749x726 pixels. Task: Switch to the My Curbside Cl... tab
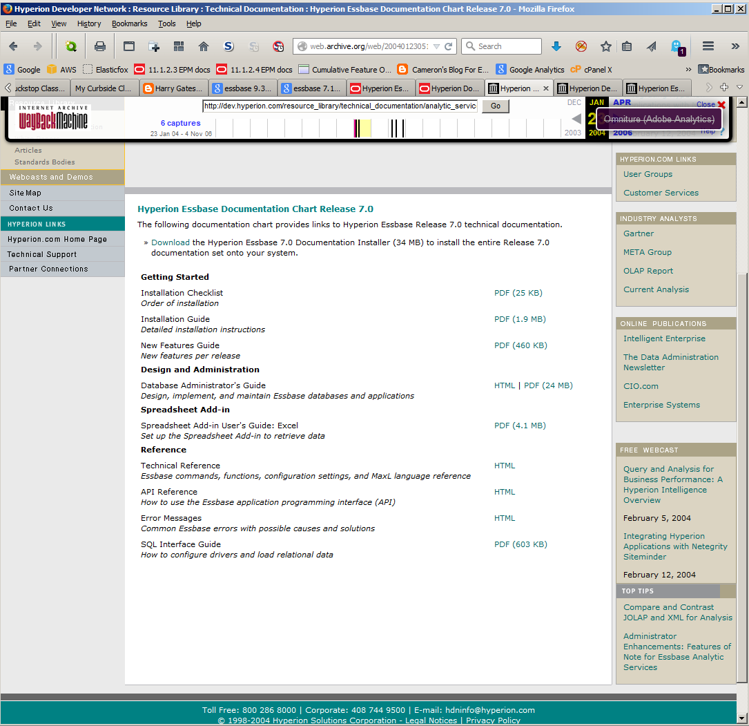[104, 88]
